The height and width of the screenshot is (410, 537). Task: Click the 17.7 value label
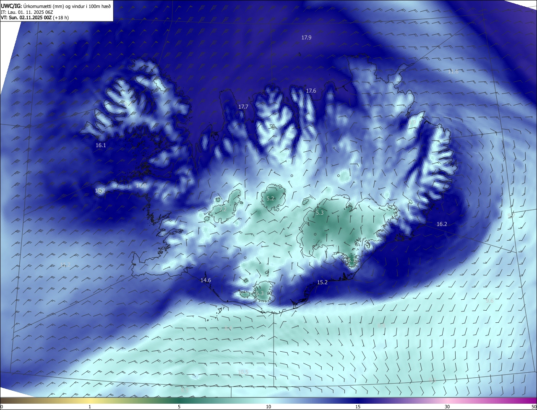243,107
